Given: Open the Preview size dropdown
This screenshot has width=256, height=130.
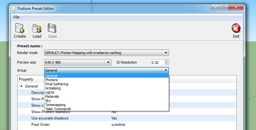Looking at the screenshot, I should point(78,62).
